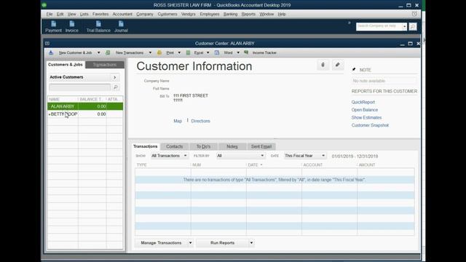Select the ALAN ARBY customer row
The width and height of the screenshot is (466, 262).
(85, 106)
